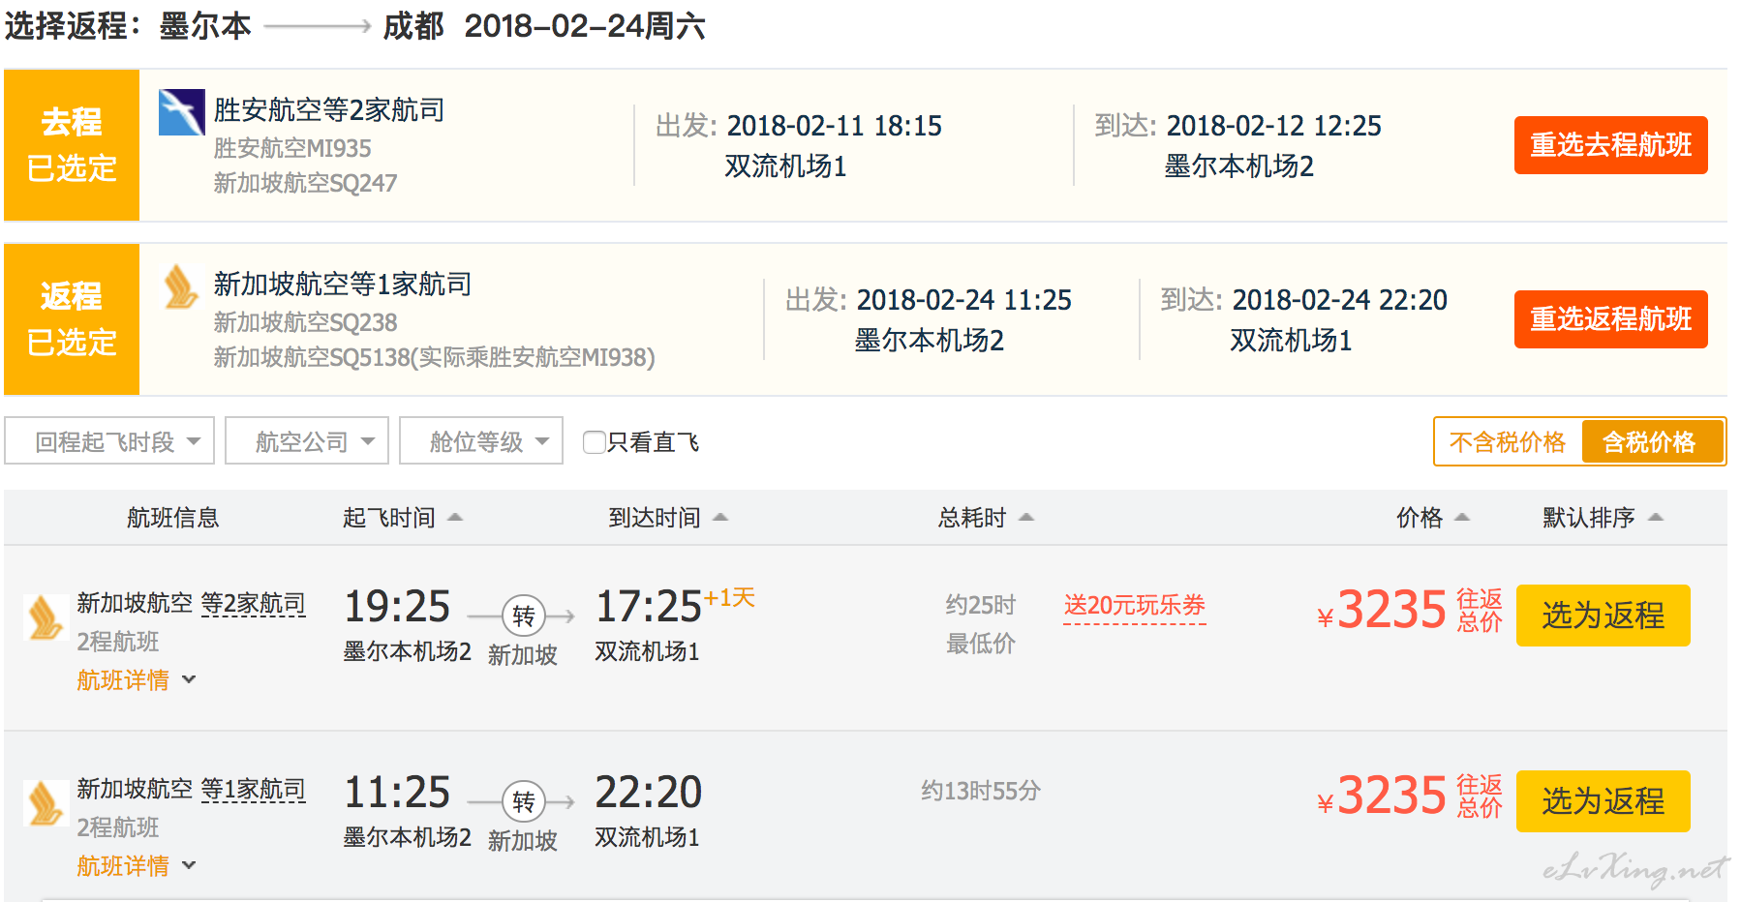Click flight number 新加坡航空SQ247
1741x902 pixels.
pyautogui.click(x=305, y=183)
